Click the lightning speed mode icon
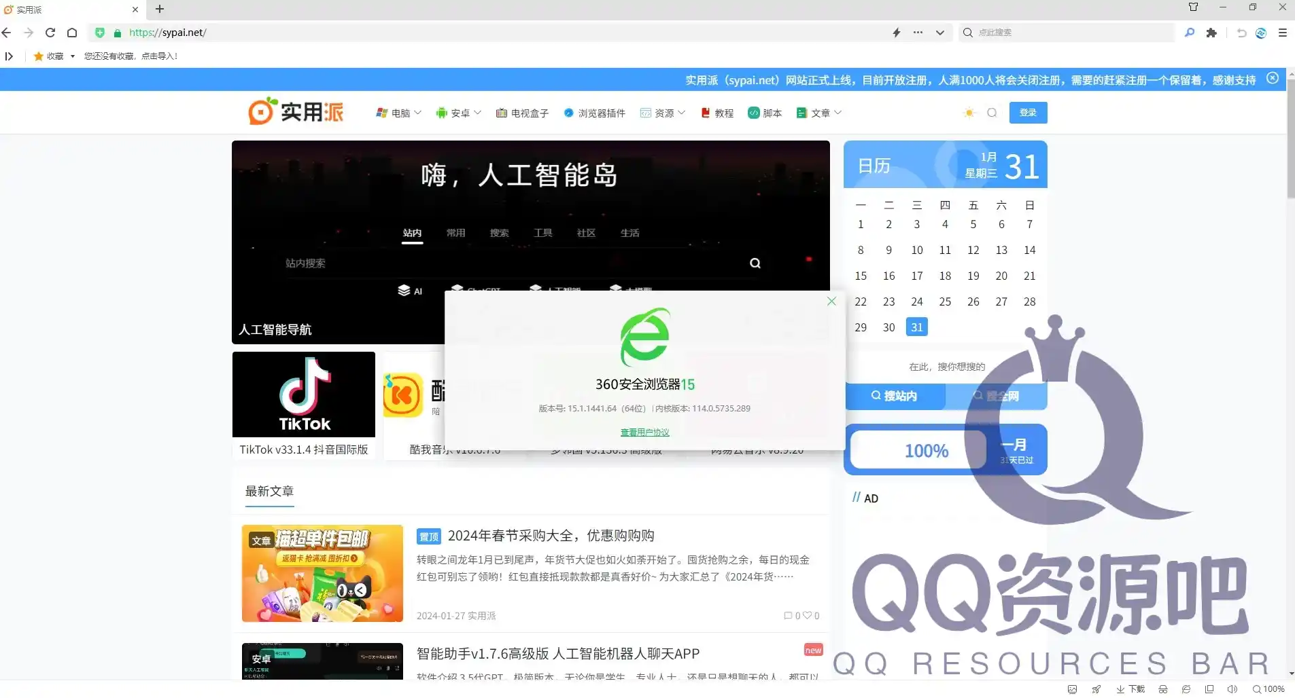The height and width of the screenshot is (698, 1295). [897, 33]
